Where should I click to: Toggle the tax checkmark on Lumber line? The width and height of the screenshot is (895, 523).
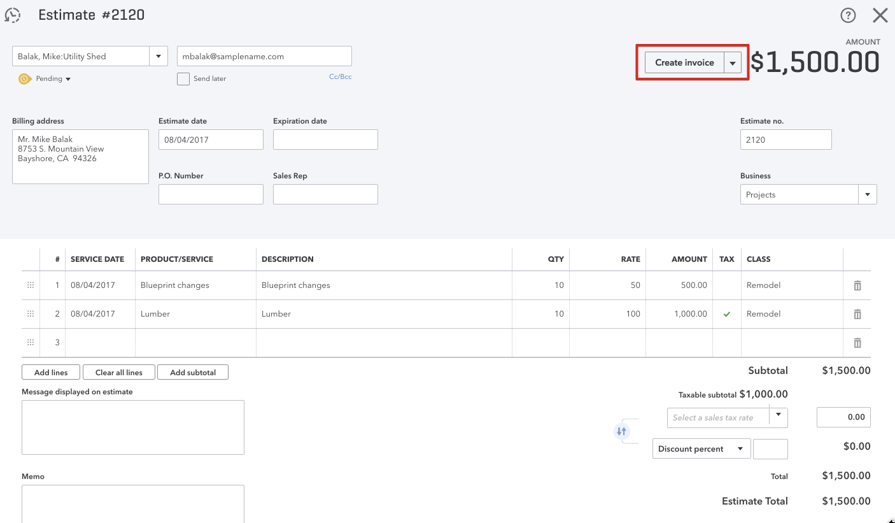coord(727,314)
